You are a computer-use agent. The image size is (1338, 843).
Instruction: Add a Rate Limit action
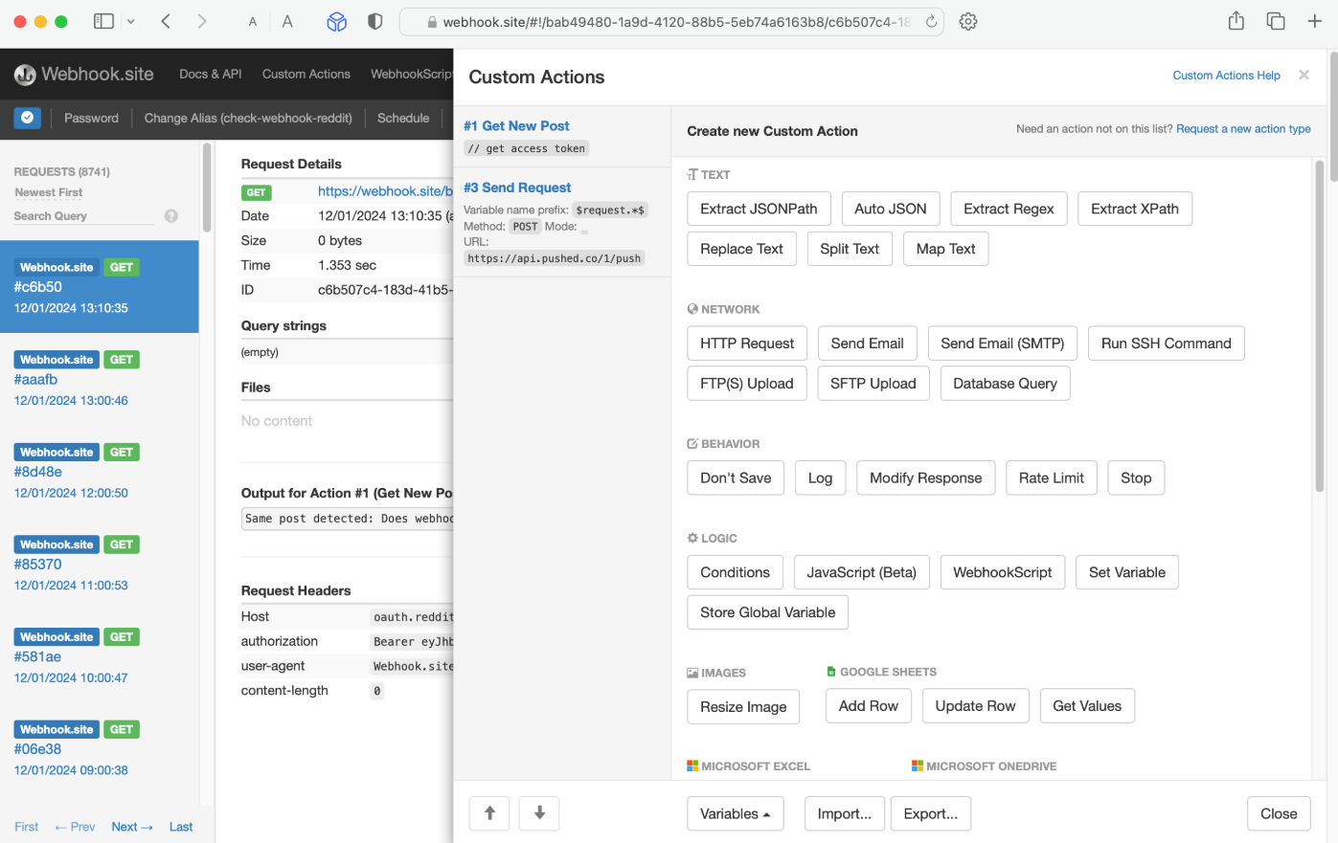click(1052, 478)
